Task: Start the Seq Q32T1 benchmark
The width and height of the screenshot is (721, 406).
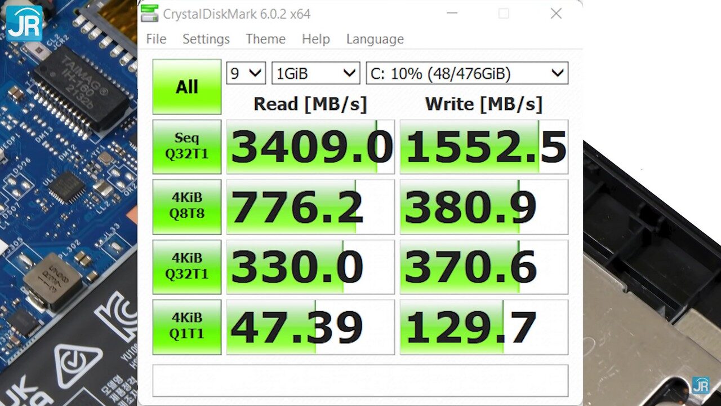Action: [x=187, y=147]
